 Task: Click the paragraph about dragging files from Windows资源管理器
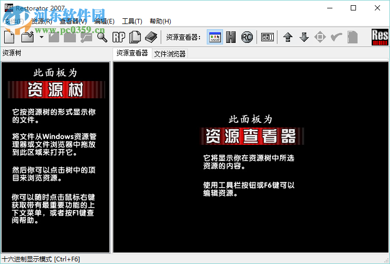click(x=54, y=144)
